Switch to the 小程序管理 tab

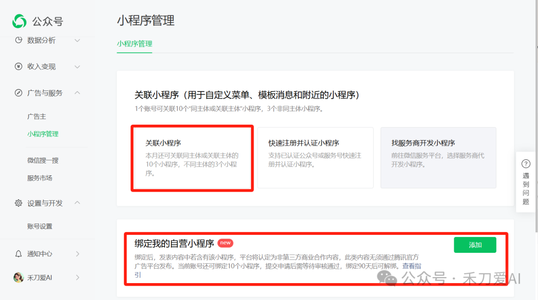134,44
